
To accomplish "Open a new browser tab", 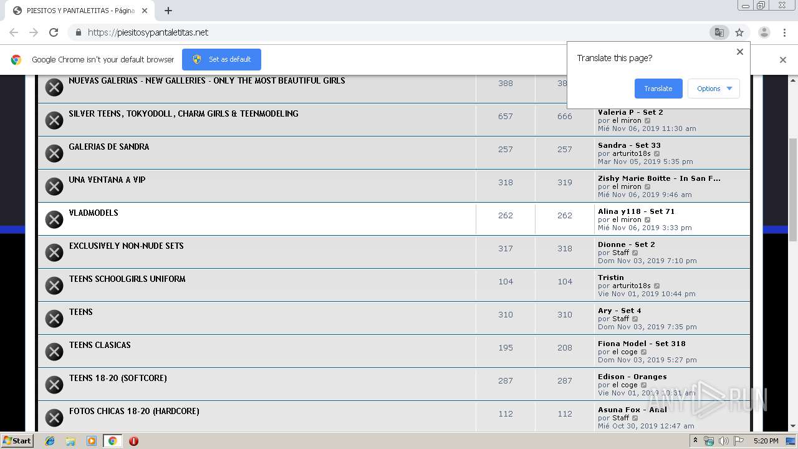I will [x=168, y=11].
